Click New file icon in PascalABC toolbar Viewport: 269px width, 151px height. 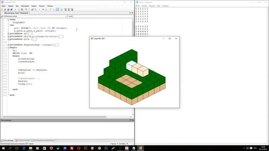tap(2, 9)
